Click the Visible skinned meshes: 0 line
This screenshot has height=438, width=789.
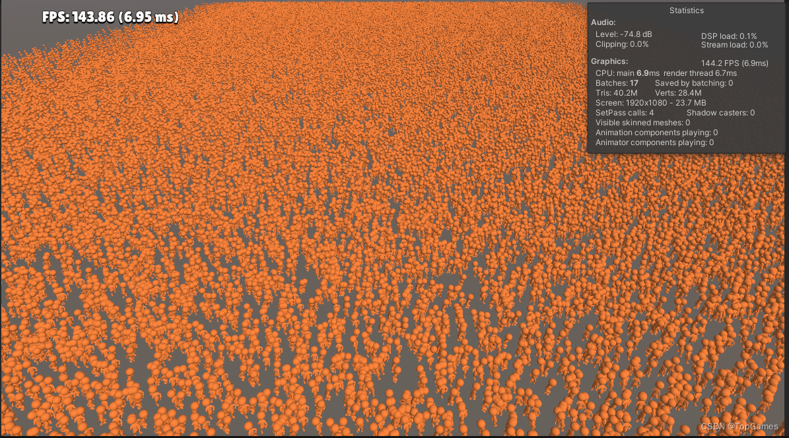pyautogui.click(x=642, y=123)
